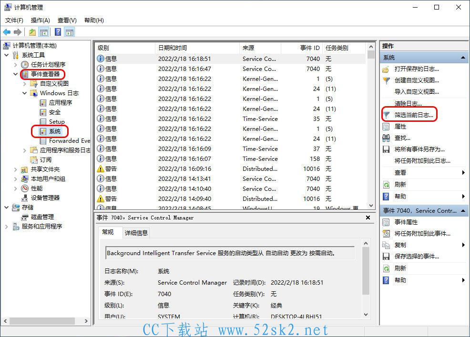Viewport: 470px width, 337px height.
Task: Sort by 日期和时间 column header
Action: [197, 48]
